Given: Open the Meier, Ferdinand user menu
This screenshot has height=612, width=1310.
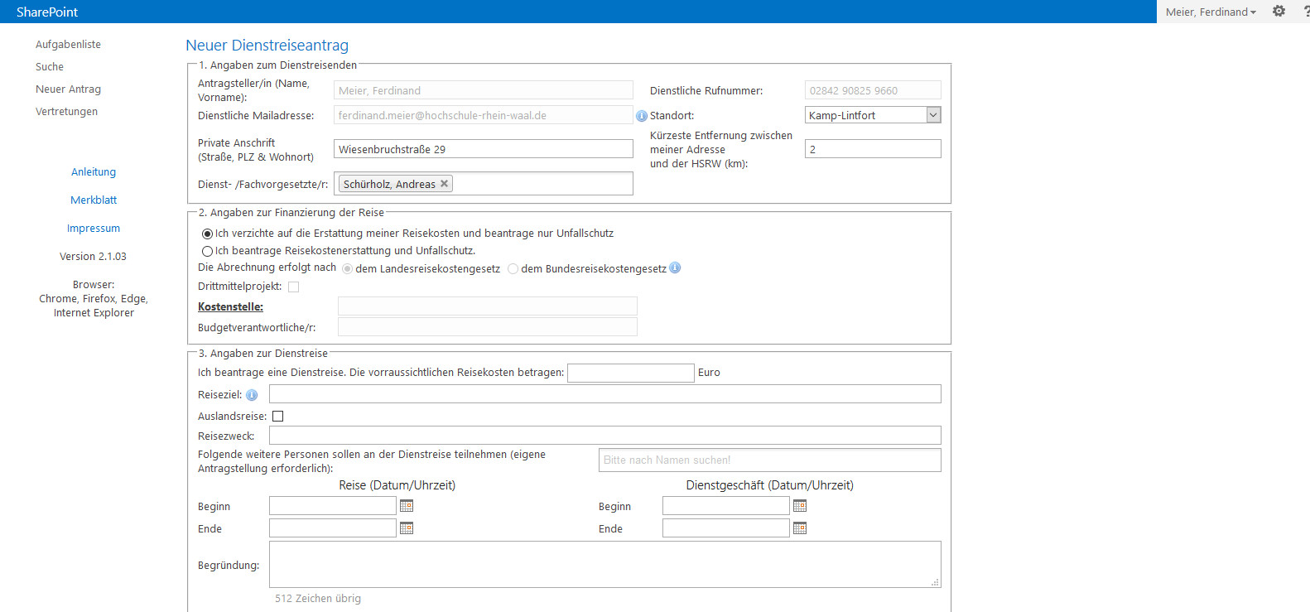Looking at the screenshot, I should (1211, 12).
